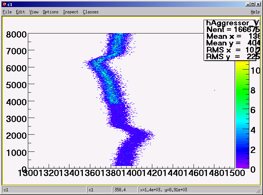Click the ROOT icon in title bar
This screenshot has height=195, width=263.
coord(4,4)
